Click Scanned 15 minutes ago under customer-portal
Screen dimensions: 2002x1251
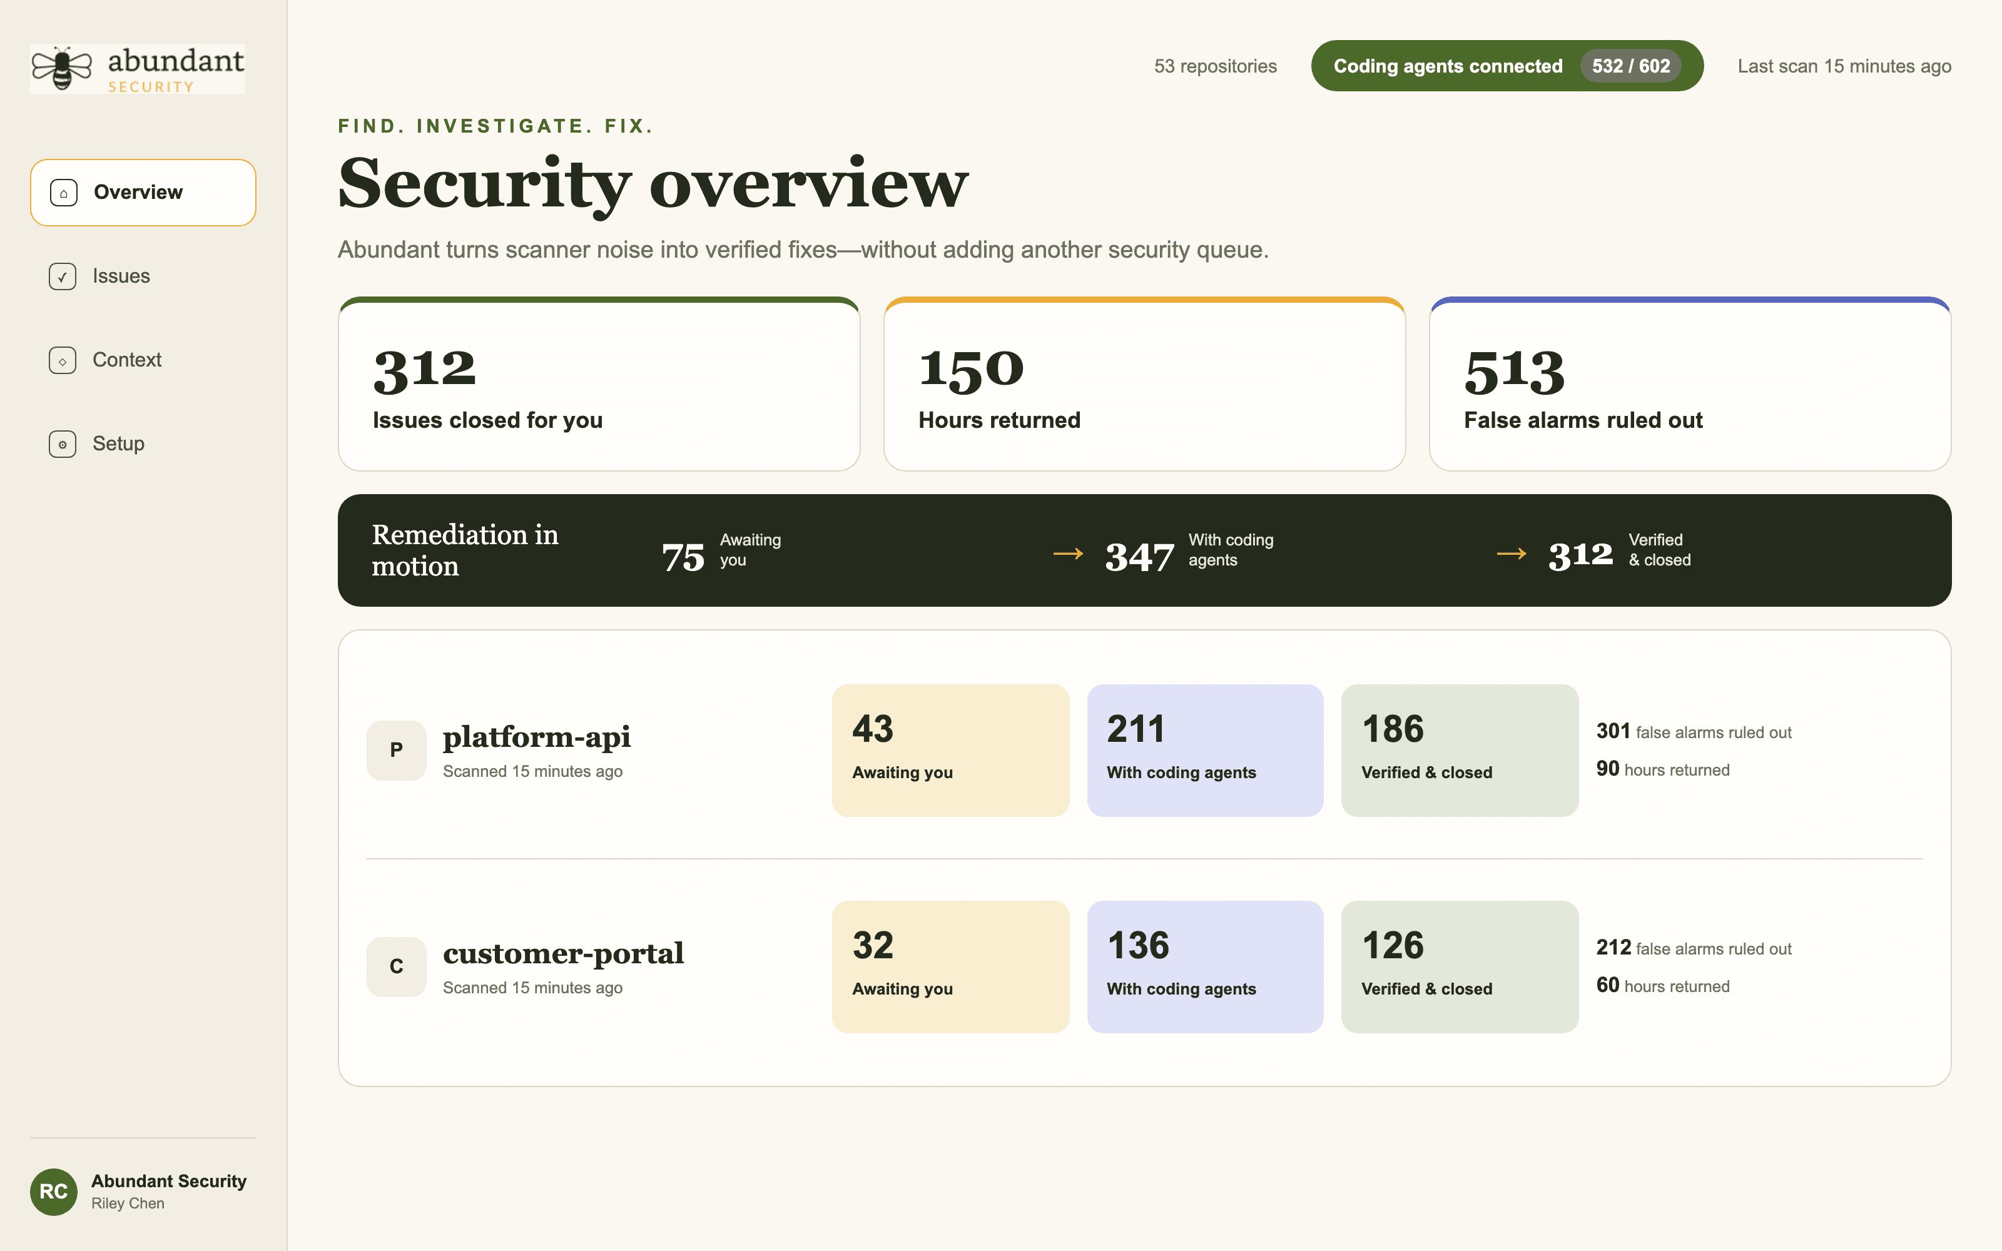point(533,988)
